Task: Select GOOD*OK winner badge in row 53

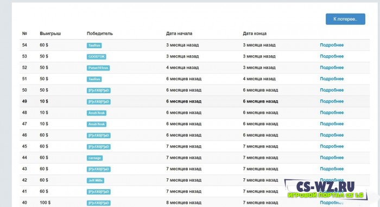Action: 97,56
